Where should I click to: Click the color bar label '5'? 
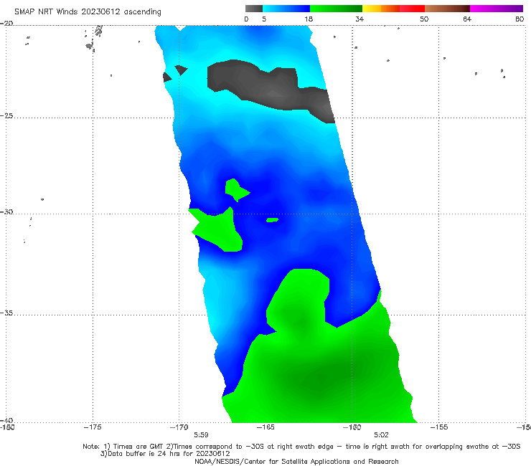pyautogui.click(x=264, y=19)
